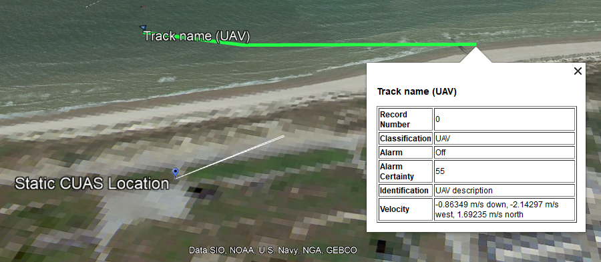Click the Alarm value Off

pyautogui.click(x=504, y=152)
